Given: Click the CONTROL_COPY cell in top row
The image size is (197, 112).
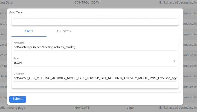Looking at the screenshot, I should click(87, 2).
